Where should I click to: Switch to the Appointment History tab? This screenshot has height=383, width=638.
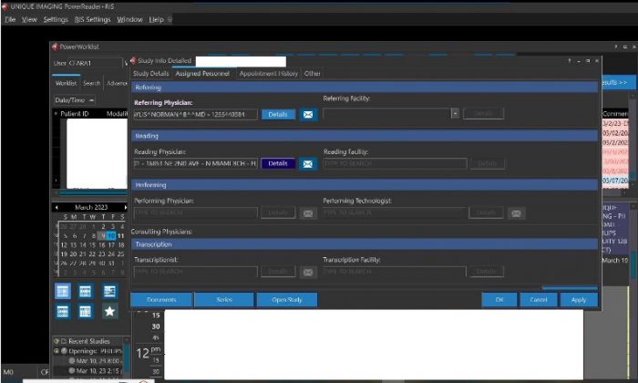(x=269, y=74)
